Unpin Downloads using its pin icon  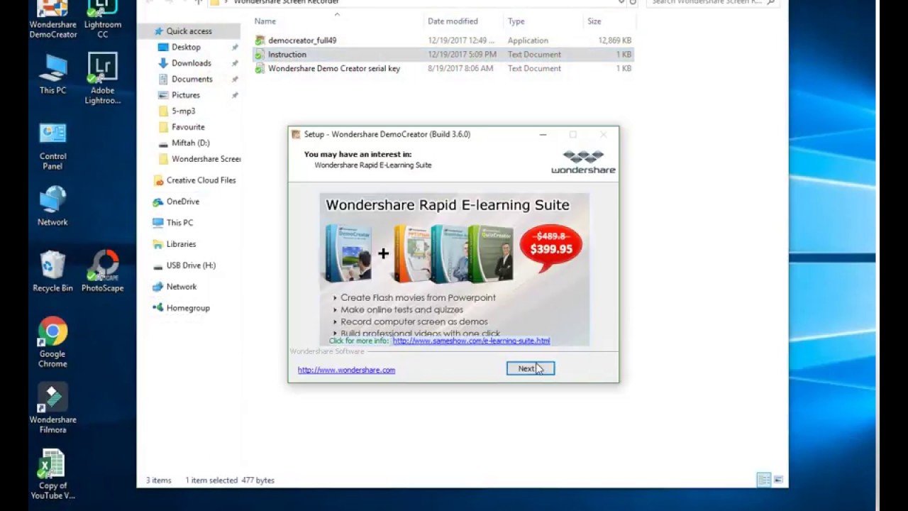[x=235, y=63]
